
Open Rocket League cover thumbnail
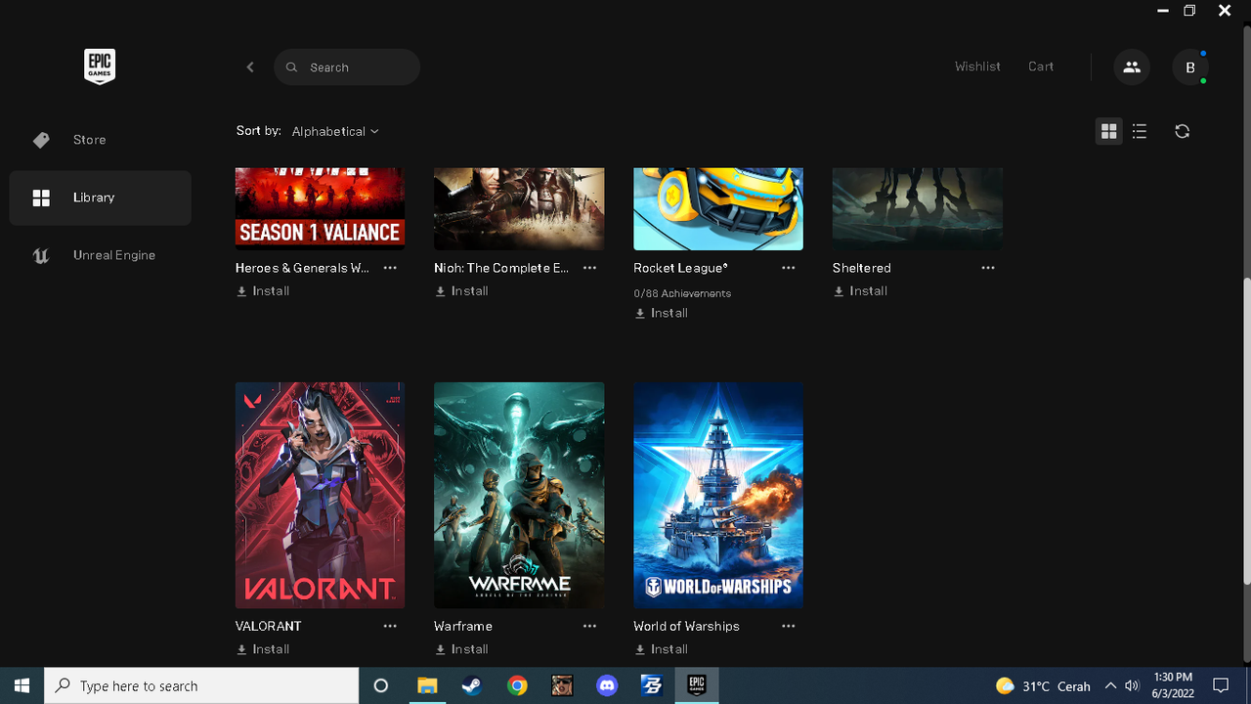(x=718, y=208)
